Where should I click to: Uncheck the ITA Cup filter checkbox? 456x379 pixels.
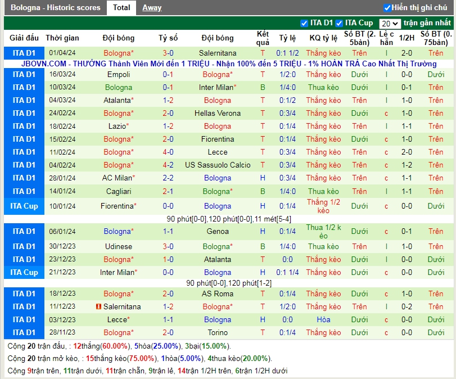[x=338, y=23]
